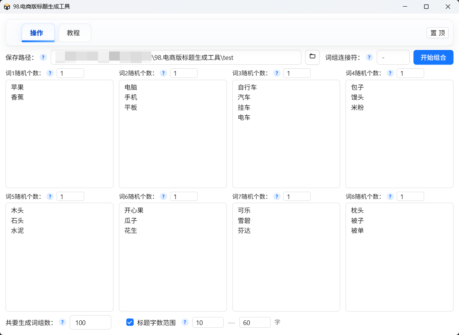Focus the 共要生成词组数 field showing 100

click(x=90, y=323)
